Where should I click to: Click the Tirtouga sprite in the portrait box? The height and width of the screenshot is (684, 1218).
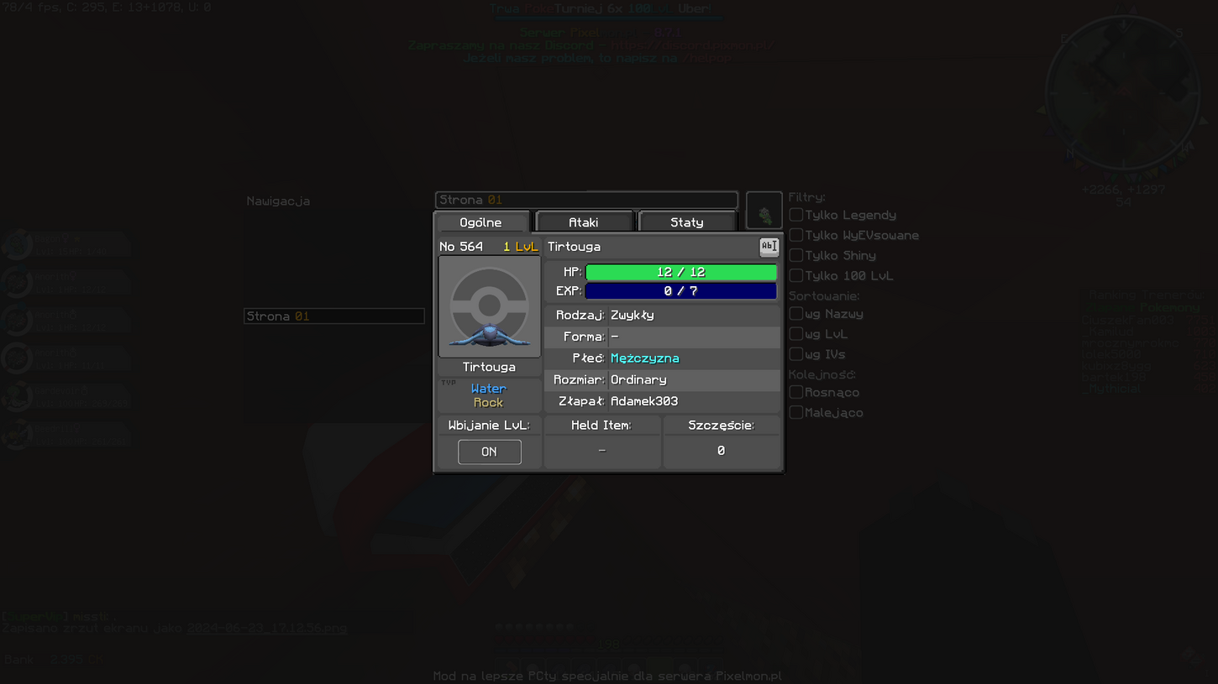pyautogui.click(x=489, y=335)
